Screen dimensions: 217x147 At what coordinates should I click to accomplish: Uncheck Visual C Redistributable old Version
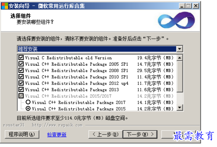pyautogui.click(x=21, y=58)
